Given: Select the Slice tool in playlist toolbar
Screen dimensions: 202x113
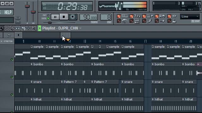Looking at the screenshot, I should 23,28.
